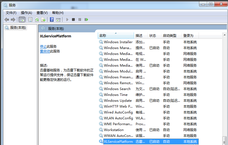The image size is (228, 145).
Task: Select the Windows Time service
Action: tap(148, 95)
